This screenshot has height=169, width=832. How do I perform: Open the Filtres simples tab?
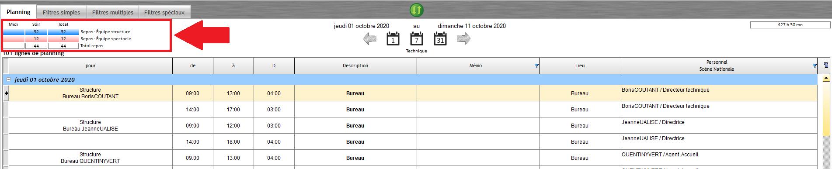[61, 12]
